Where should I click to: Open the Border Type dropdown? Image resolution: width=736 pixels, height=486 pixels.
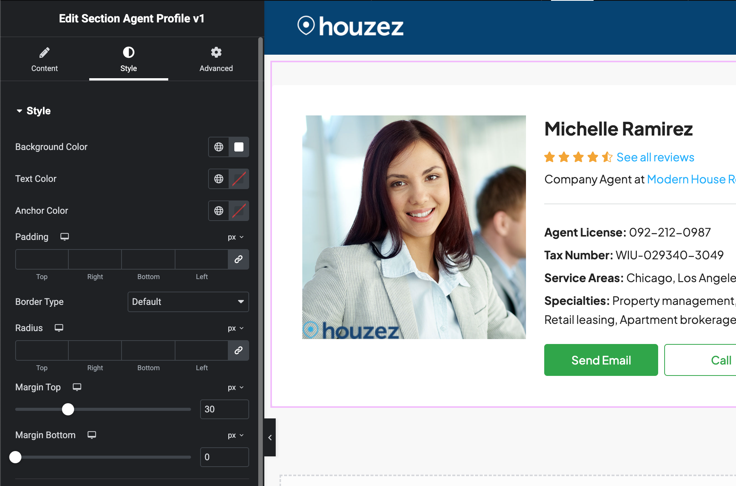tap(188, 301)
